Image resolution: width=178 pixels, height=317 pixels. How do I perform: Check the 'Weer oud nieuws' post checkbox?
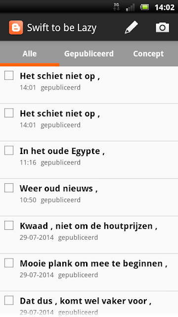(9, 188)
